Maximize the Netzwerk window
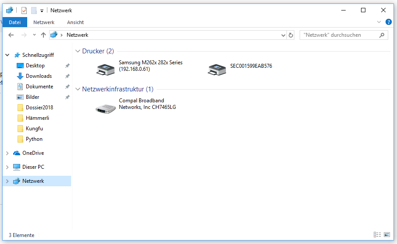This screenshot has width=397, height=244. (x=363, y=10)
